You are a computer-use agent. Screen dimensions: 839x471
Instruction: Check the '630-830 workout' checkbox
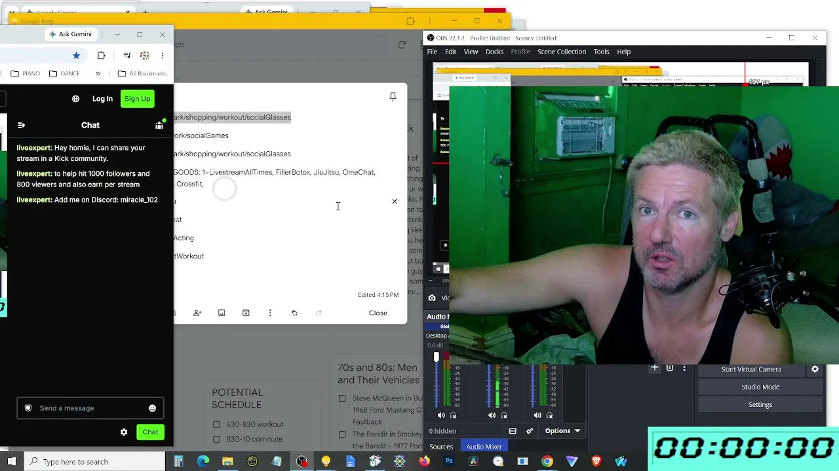tap(216, 425)
